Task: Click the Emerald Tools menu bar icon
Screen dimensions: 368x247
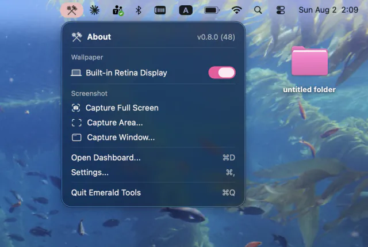Action: click(72, 10)
